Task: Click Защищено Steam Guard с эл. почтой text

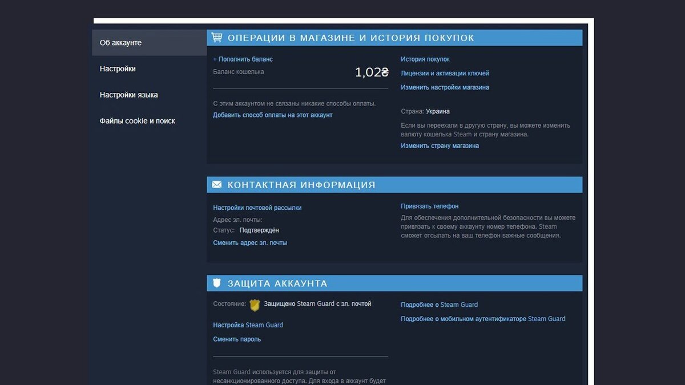Action: pos(317,304)
